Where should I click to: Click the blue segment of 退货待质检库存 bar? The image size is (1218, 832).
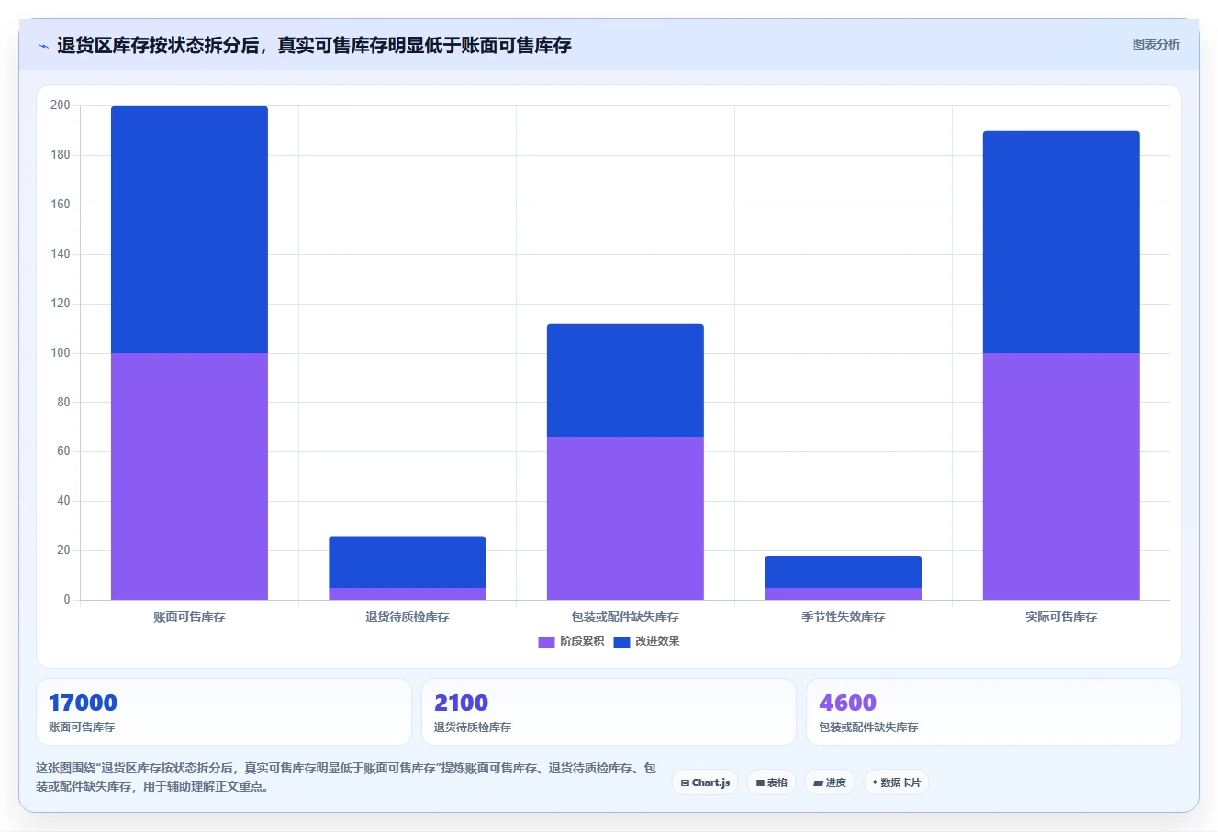[x=408, y=562]
